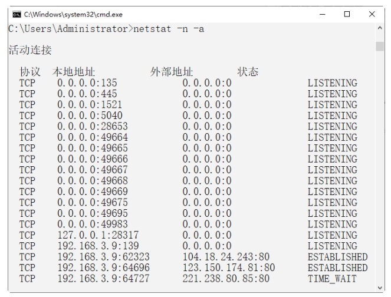The width and height of the screenshot is (391, 297).
Task: Click the cmd.exe icon in title bar
Action: [17, 15]
